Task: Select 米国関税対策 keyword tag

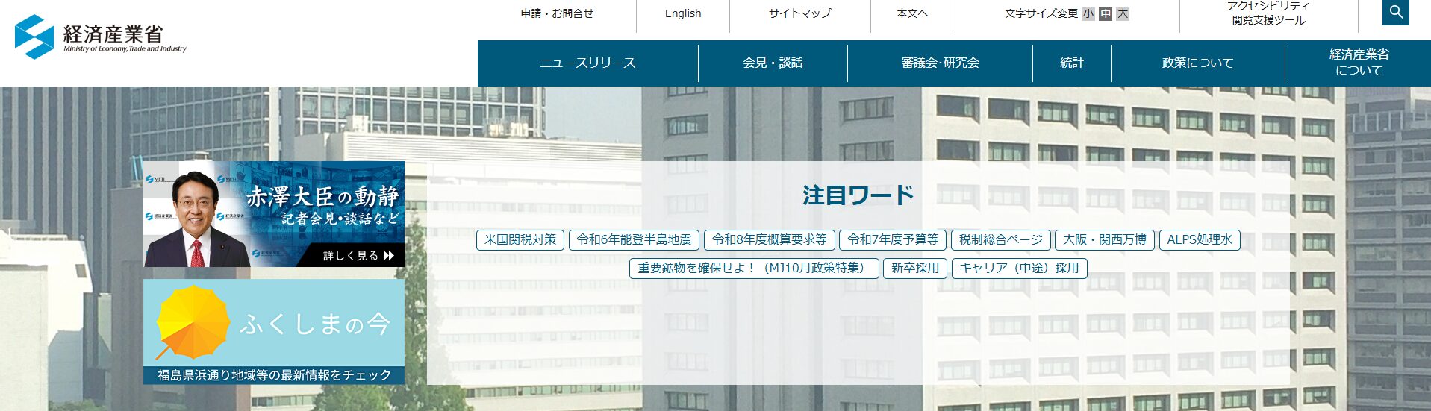Action: click(x=520, y=239)
